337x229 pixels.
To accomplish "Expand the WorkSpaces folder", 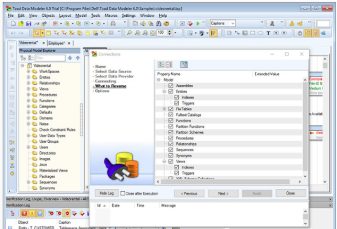I will pos(28,72).
